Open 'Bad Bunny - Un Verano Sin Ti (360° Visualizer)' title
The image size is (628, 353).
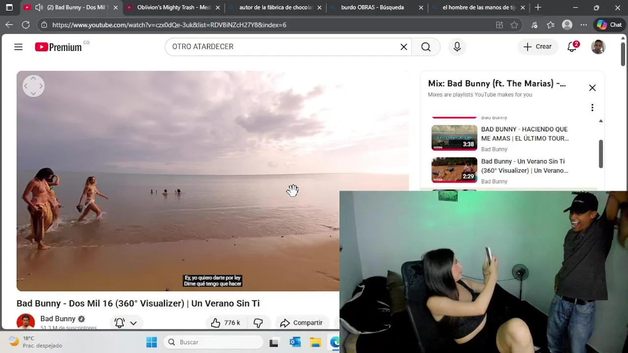524,166
